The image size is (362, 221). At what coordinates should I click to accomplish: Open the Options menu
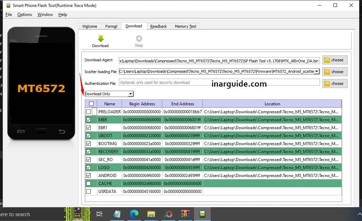click(25, 15)
